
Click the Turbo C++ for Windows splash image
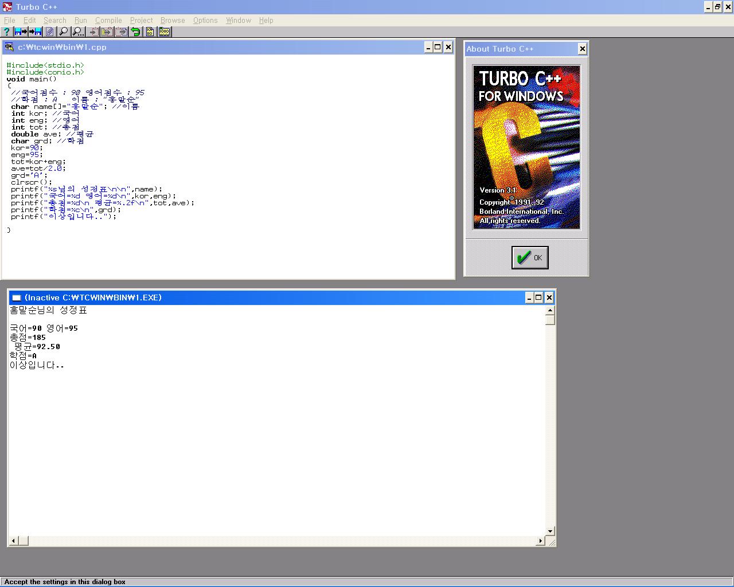(526, 147)
